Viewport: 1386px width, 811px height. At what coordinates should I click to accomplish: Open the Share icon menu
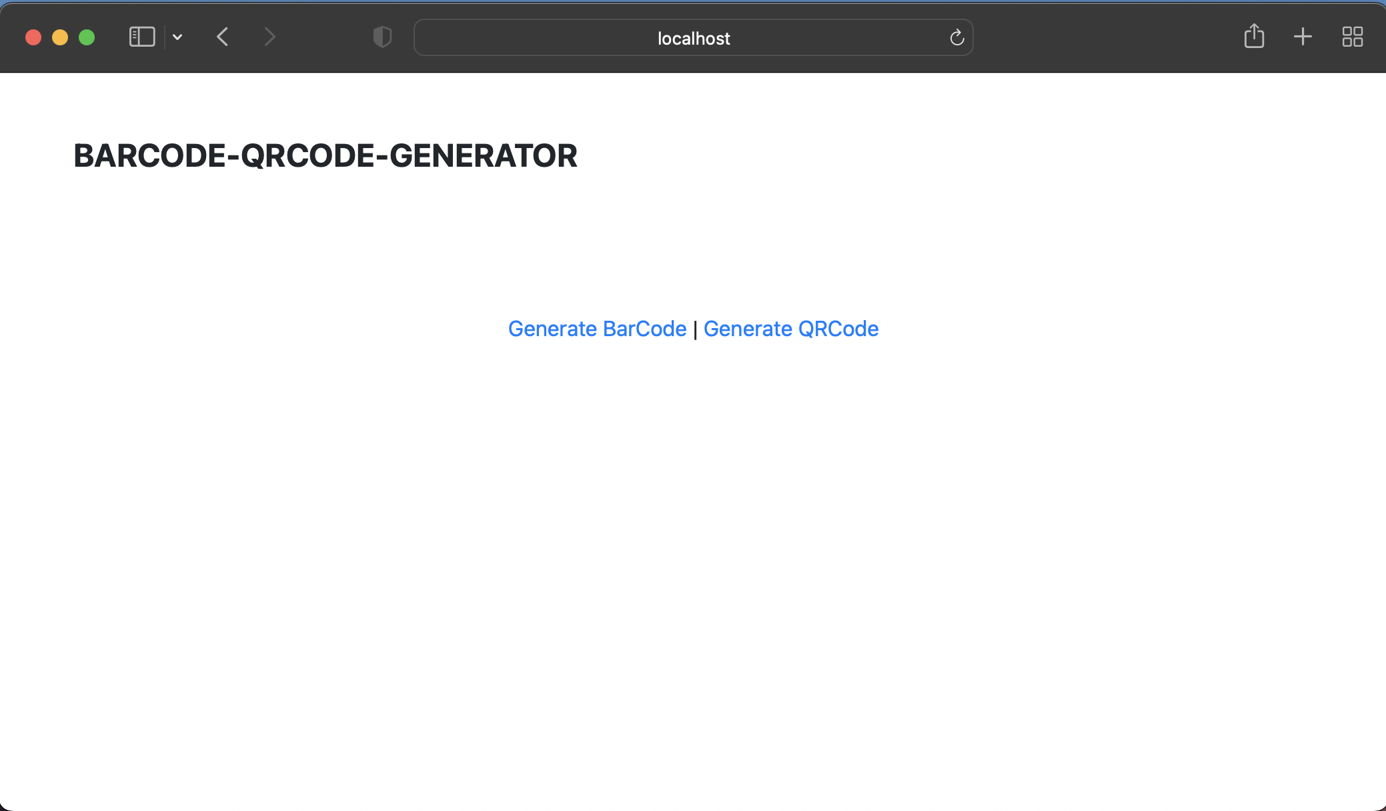click(x=1254, y=36)
